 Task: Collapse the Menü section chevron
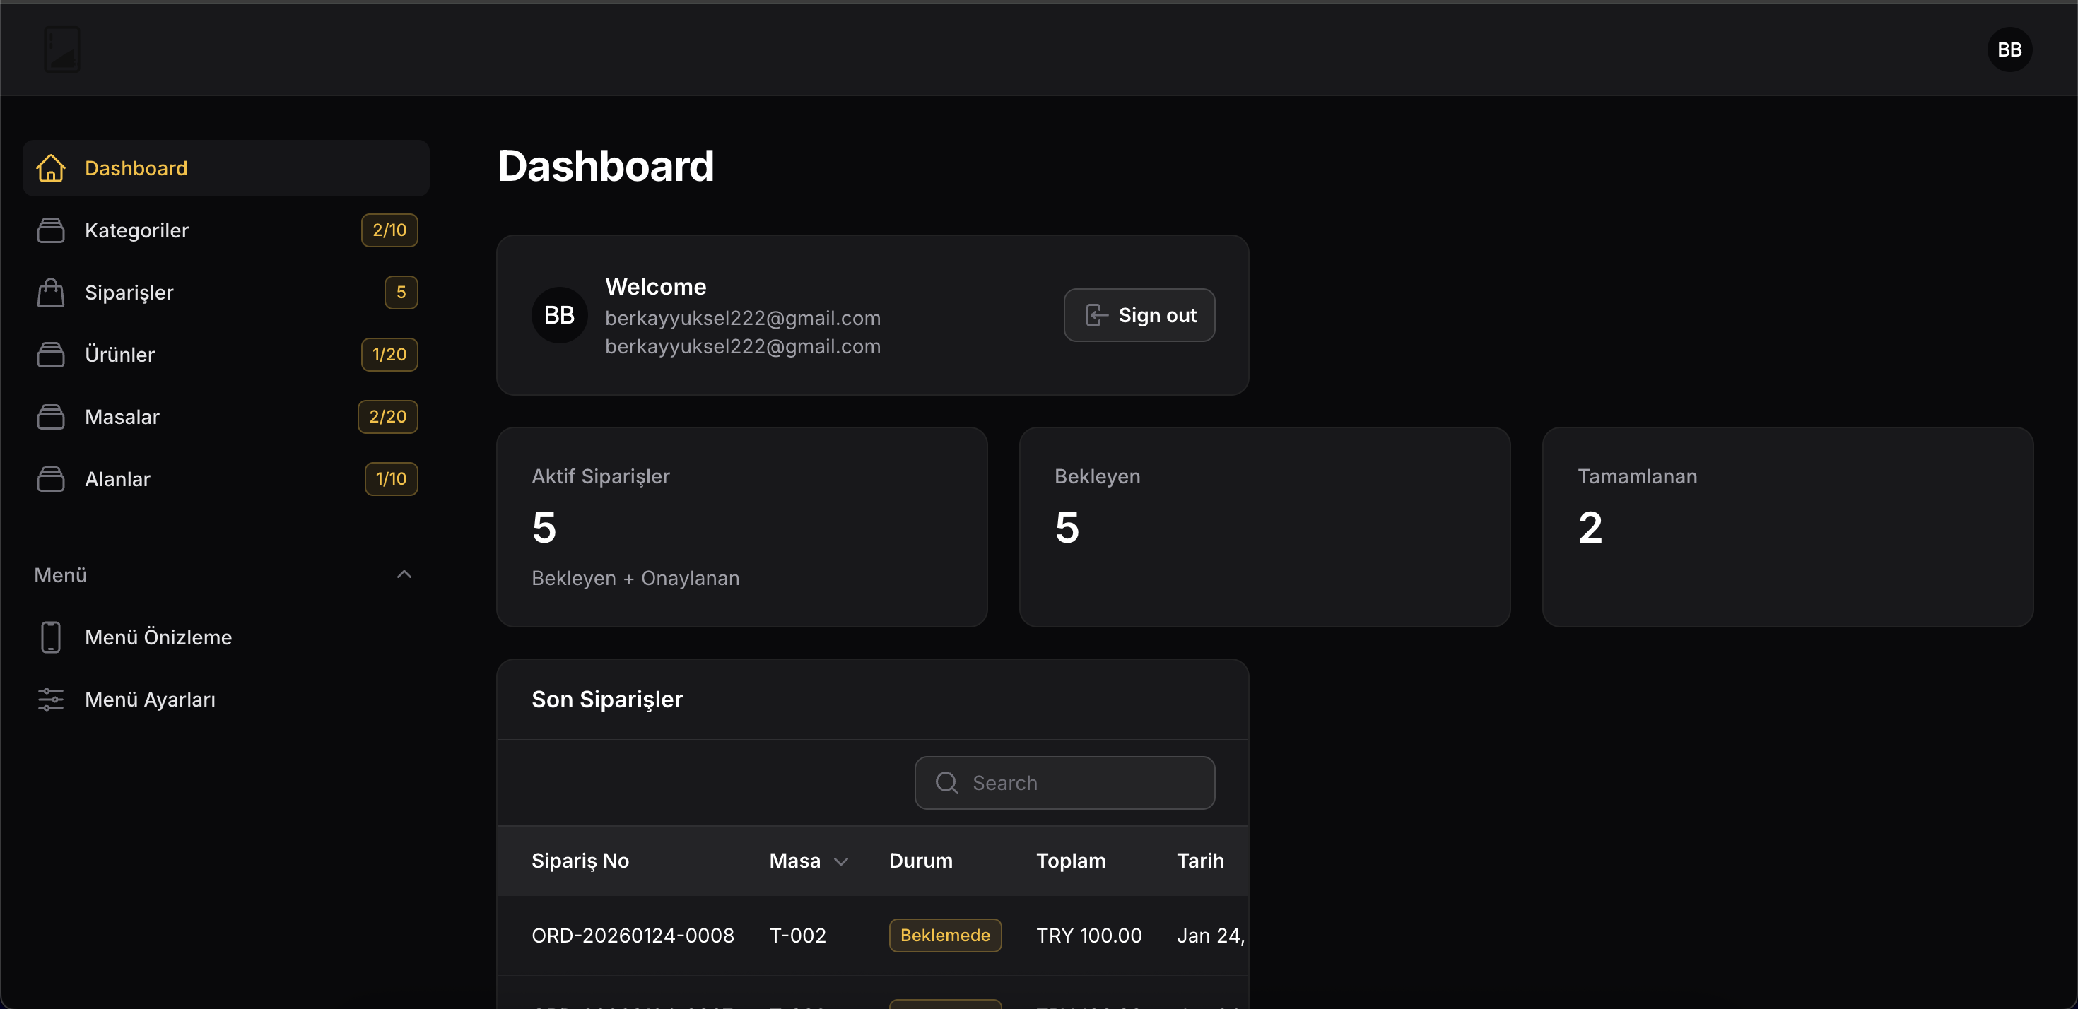[404, 575]
